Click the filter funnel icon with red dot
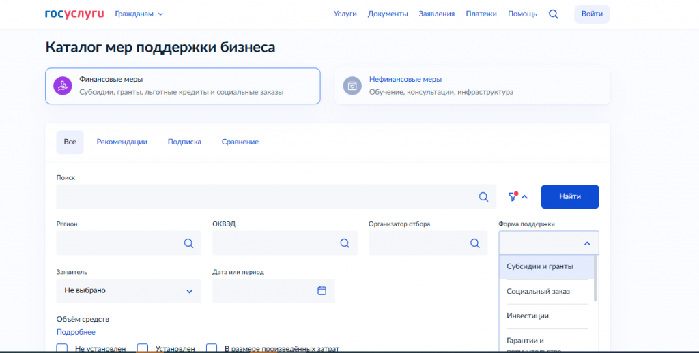This screenshot has height=353, width=699. click(513, 196)
